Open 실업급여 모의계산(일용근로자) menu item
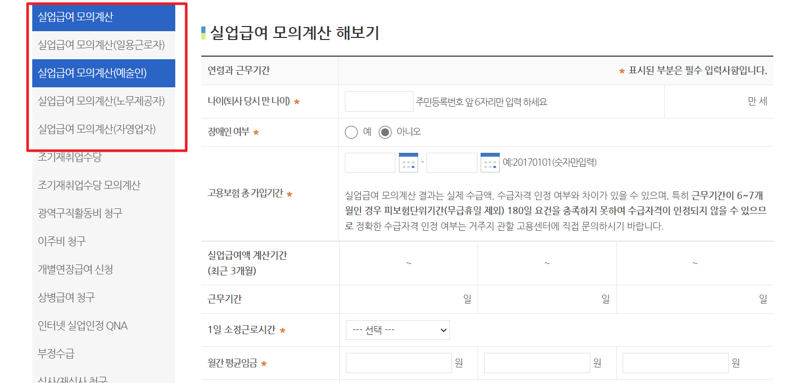802x383 pixels. coord(104,45)
